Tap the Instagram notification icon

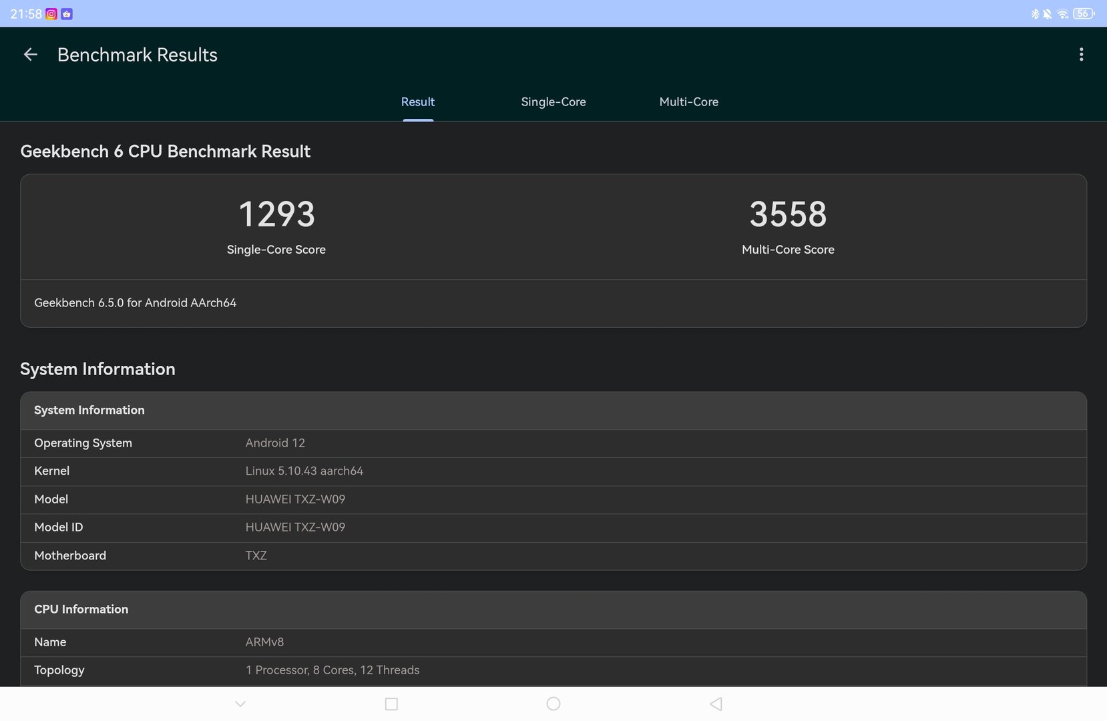(51, 13)
